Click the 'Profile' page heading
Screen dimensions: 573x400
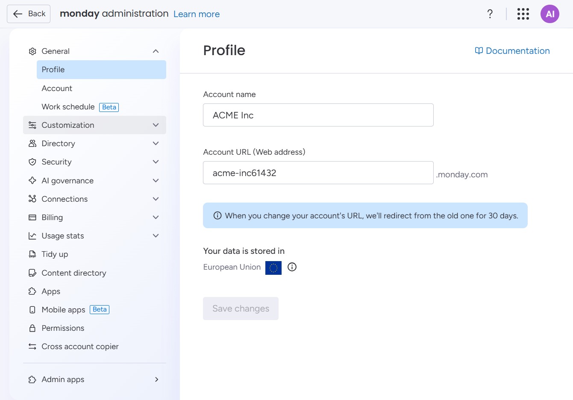pos(224,50)
